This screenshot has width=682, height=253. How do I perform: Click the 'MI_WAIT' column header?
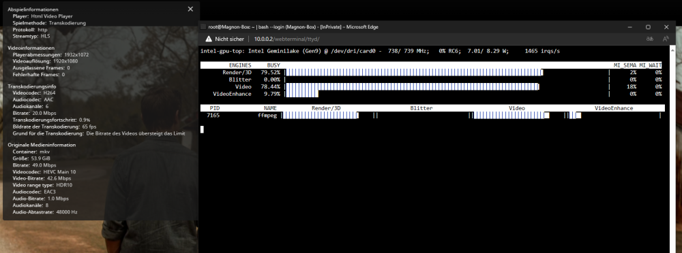tap(651, 65)
